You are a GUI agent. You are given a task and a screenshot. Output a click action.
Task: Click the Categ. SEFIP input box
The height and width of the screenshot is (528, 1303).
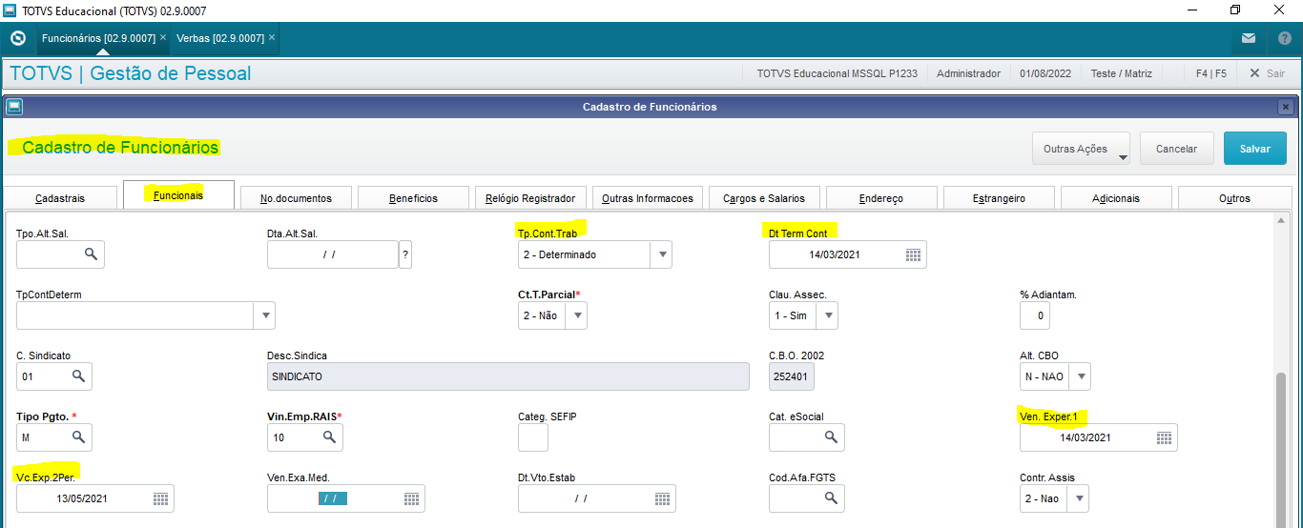pos(533,437)
